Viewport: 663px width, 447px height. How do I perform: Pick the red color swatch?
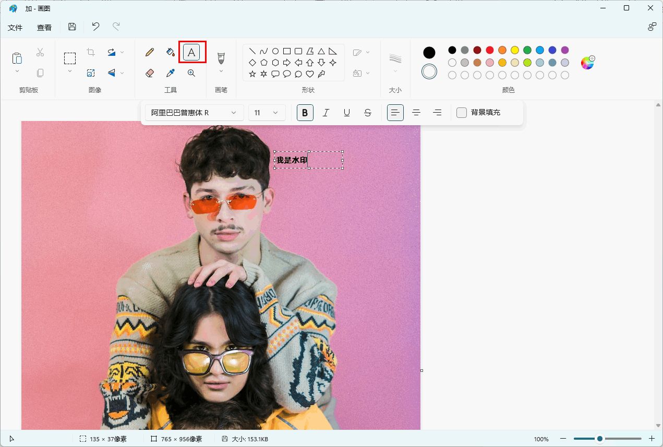(x=490, y=50)
